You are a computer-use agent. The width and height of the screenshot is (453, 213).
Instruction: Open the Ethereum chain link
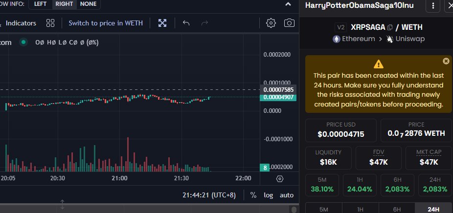tap(354, 39)
